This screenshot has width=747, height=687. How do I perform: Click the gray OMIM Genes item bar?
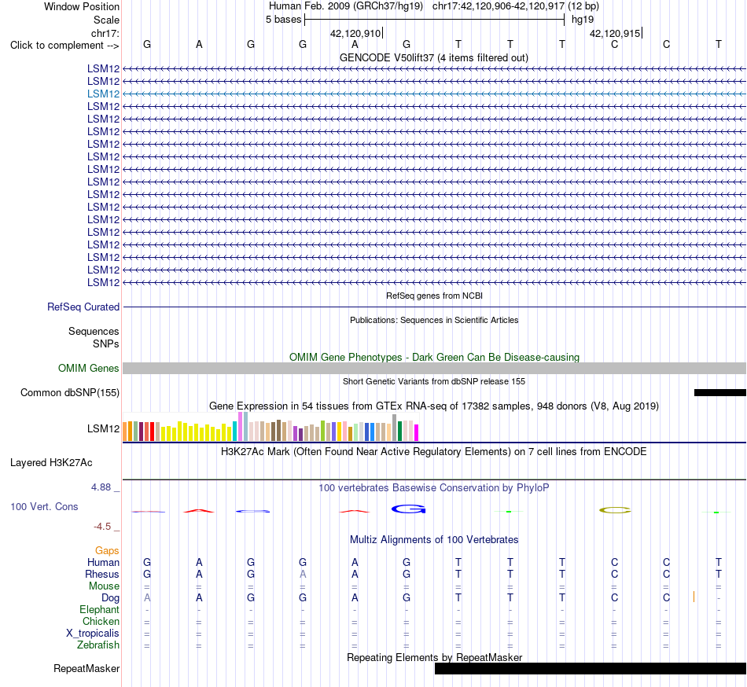pos(435,369)
